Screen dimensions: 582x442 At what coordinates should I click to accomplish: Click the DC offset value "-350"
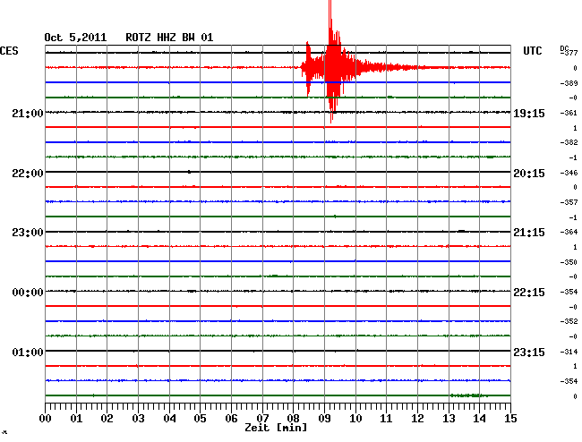(x=569, y=262)
